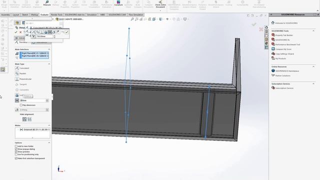
Task: Switch to the Render Tools tab
Action: click(x=56, y=14)
